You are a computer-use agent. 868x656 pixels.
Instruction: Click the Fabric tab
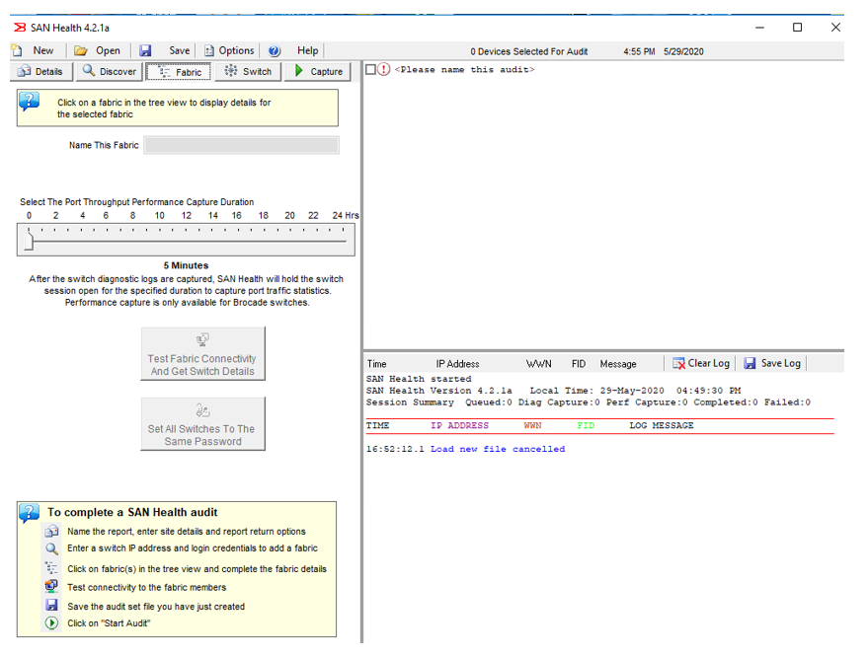(179, 71)
